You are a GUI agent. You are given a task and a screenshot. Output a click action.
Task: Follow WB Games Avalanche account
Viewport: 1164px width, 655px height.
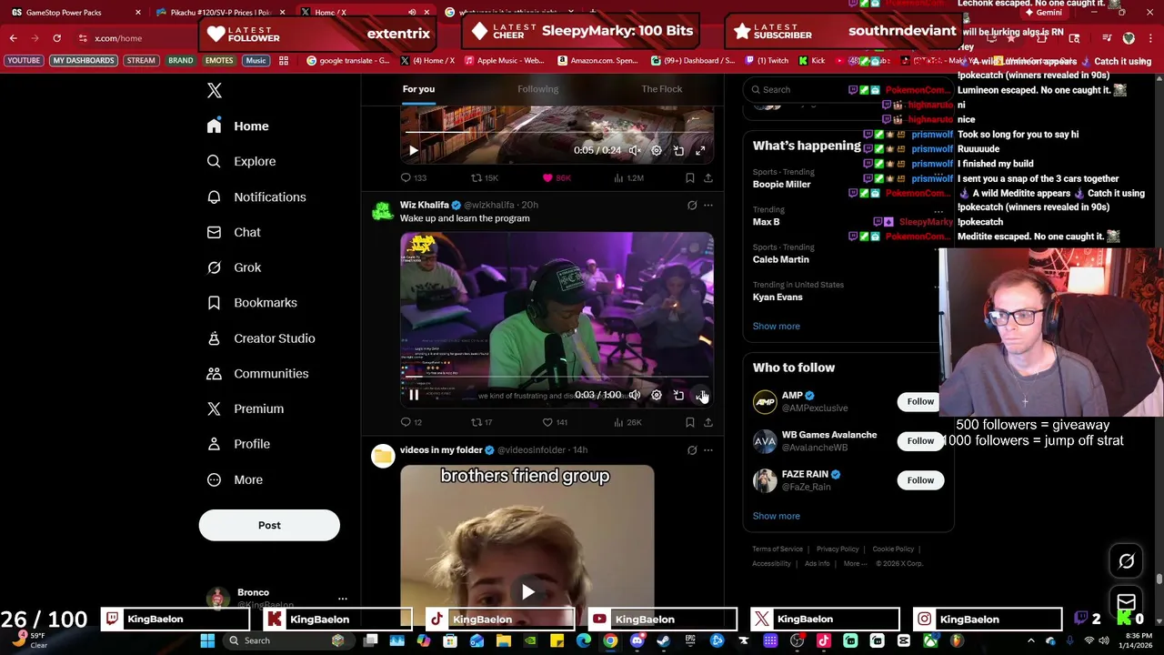[920, 441]
